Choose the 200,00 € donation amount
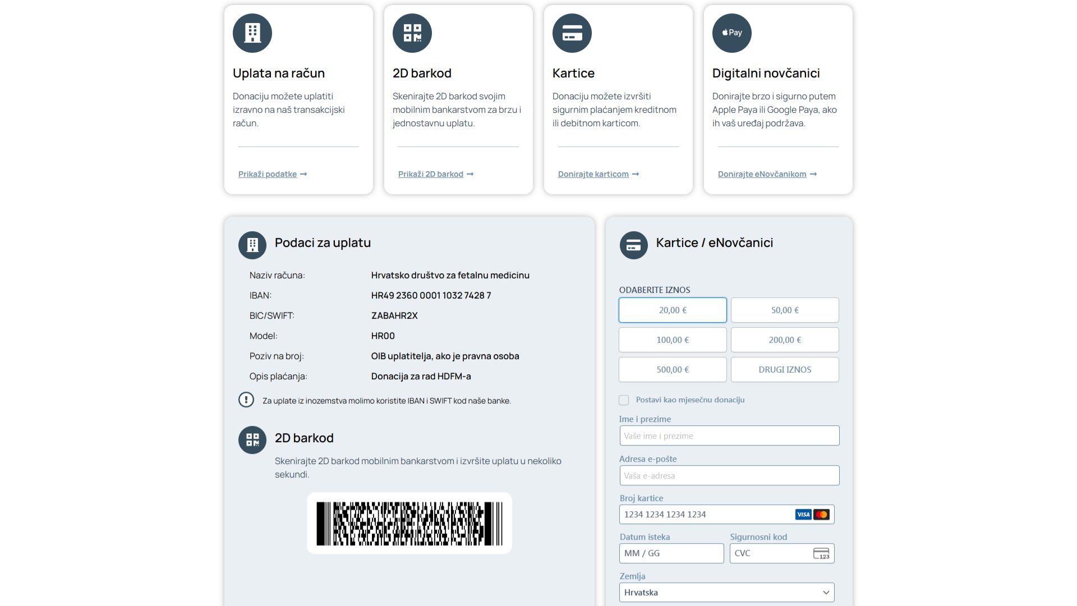 [785, 340]
